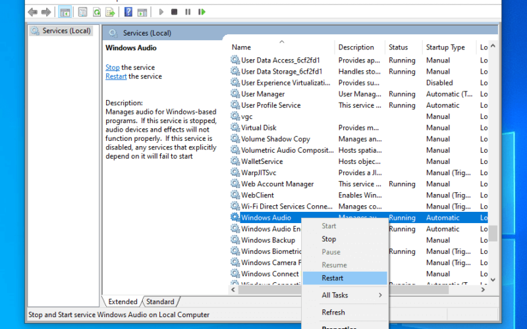Click gear icon beside Virtual Disk
527x329 pixels.
235,127
